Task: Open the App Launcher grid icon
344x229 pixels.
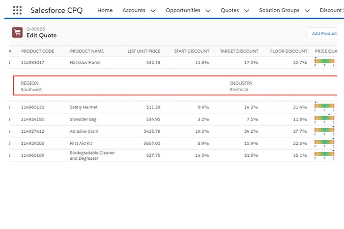Action: click(17, 10)
